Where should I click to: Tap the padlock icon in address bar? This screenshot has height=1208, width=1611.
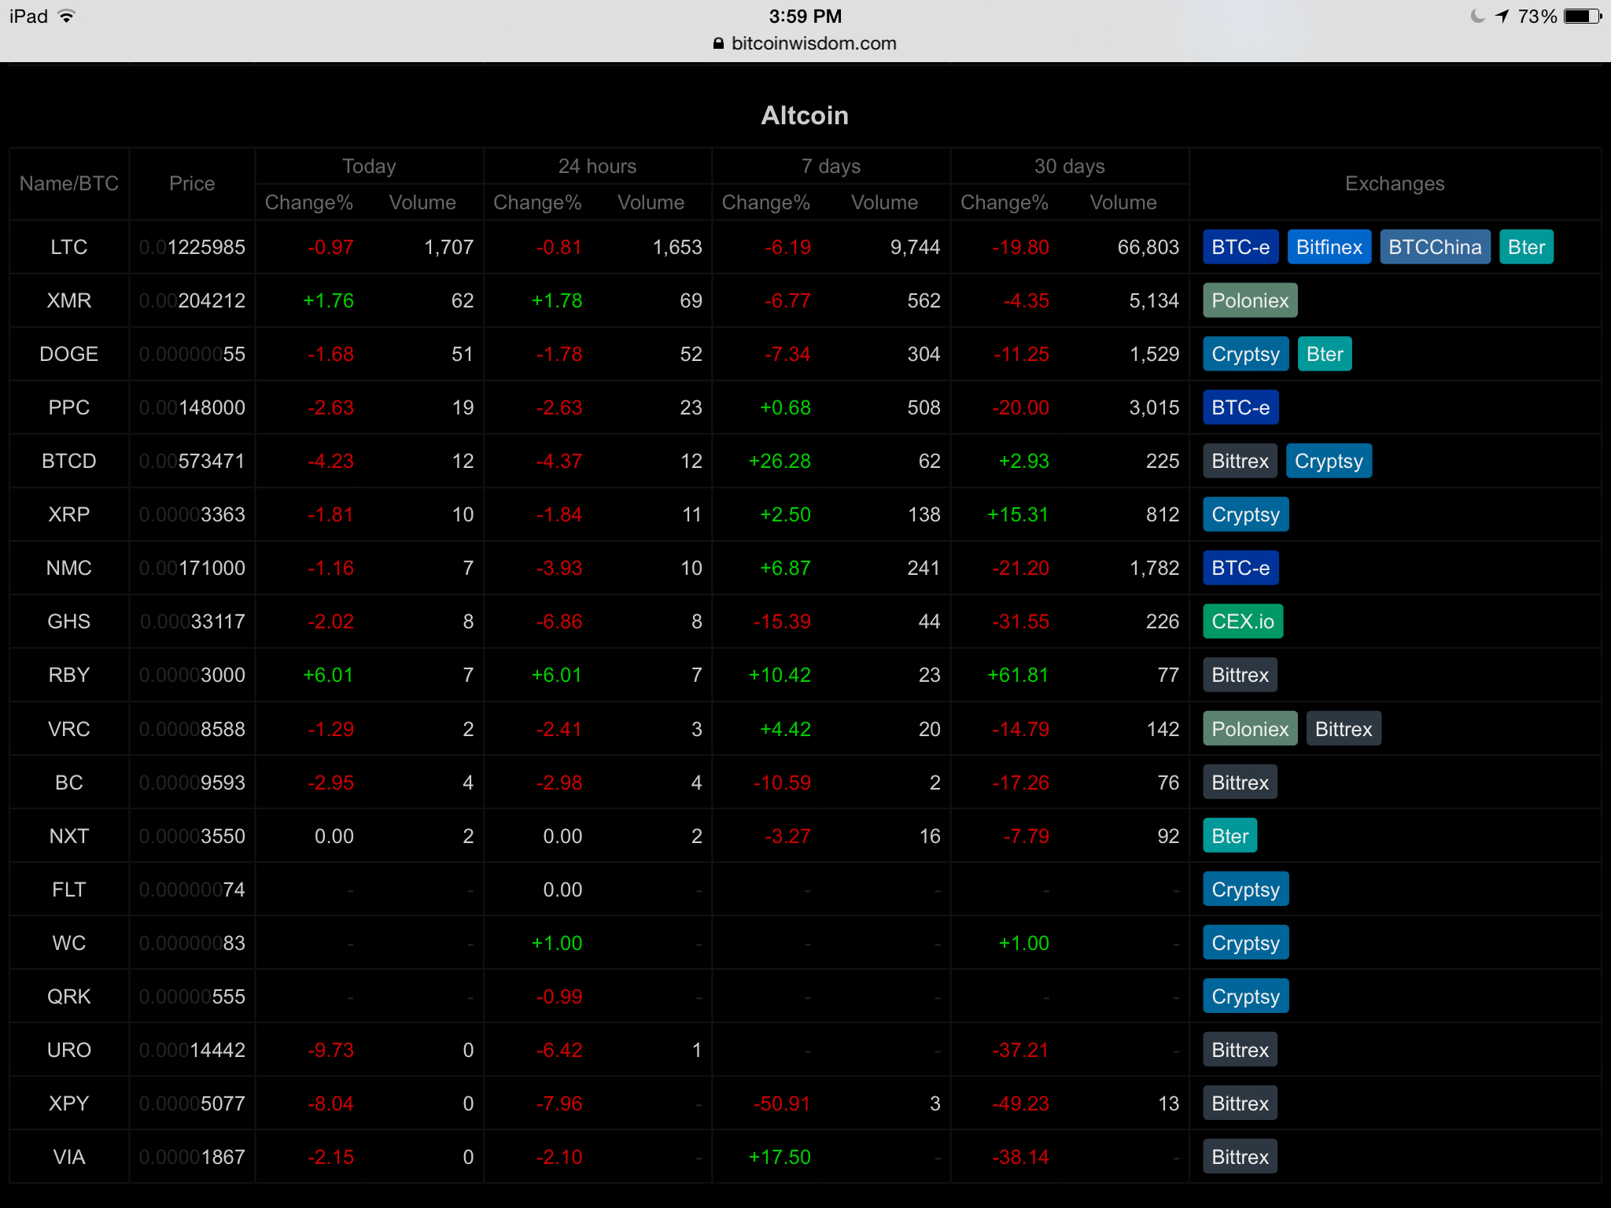[718, 43]
